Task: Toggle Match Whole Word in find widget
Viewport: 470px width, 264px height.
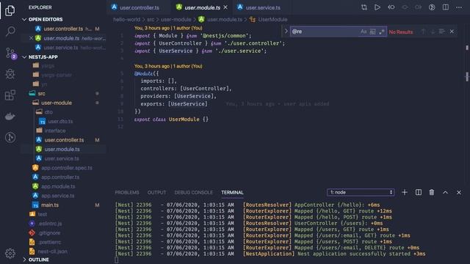Action: click(x=372, y=32)
